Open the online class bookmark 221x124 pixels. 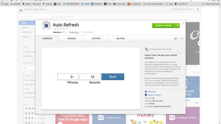coord(119,4)
